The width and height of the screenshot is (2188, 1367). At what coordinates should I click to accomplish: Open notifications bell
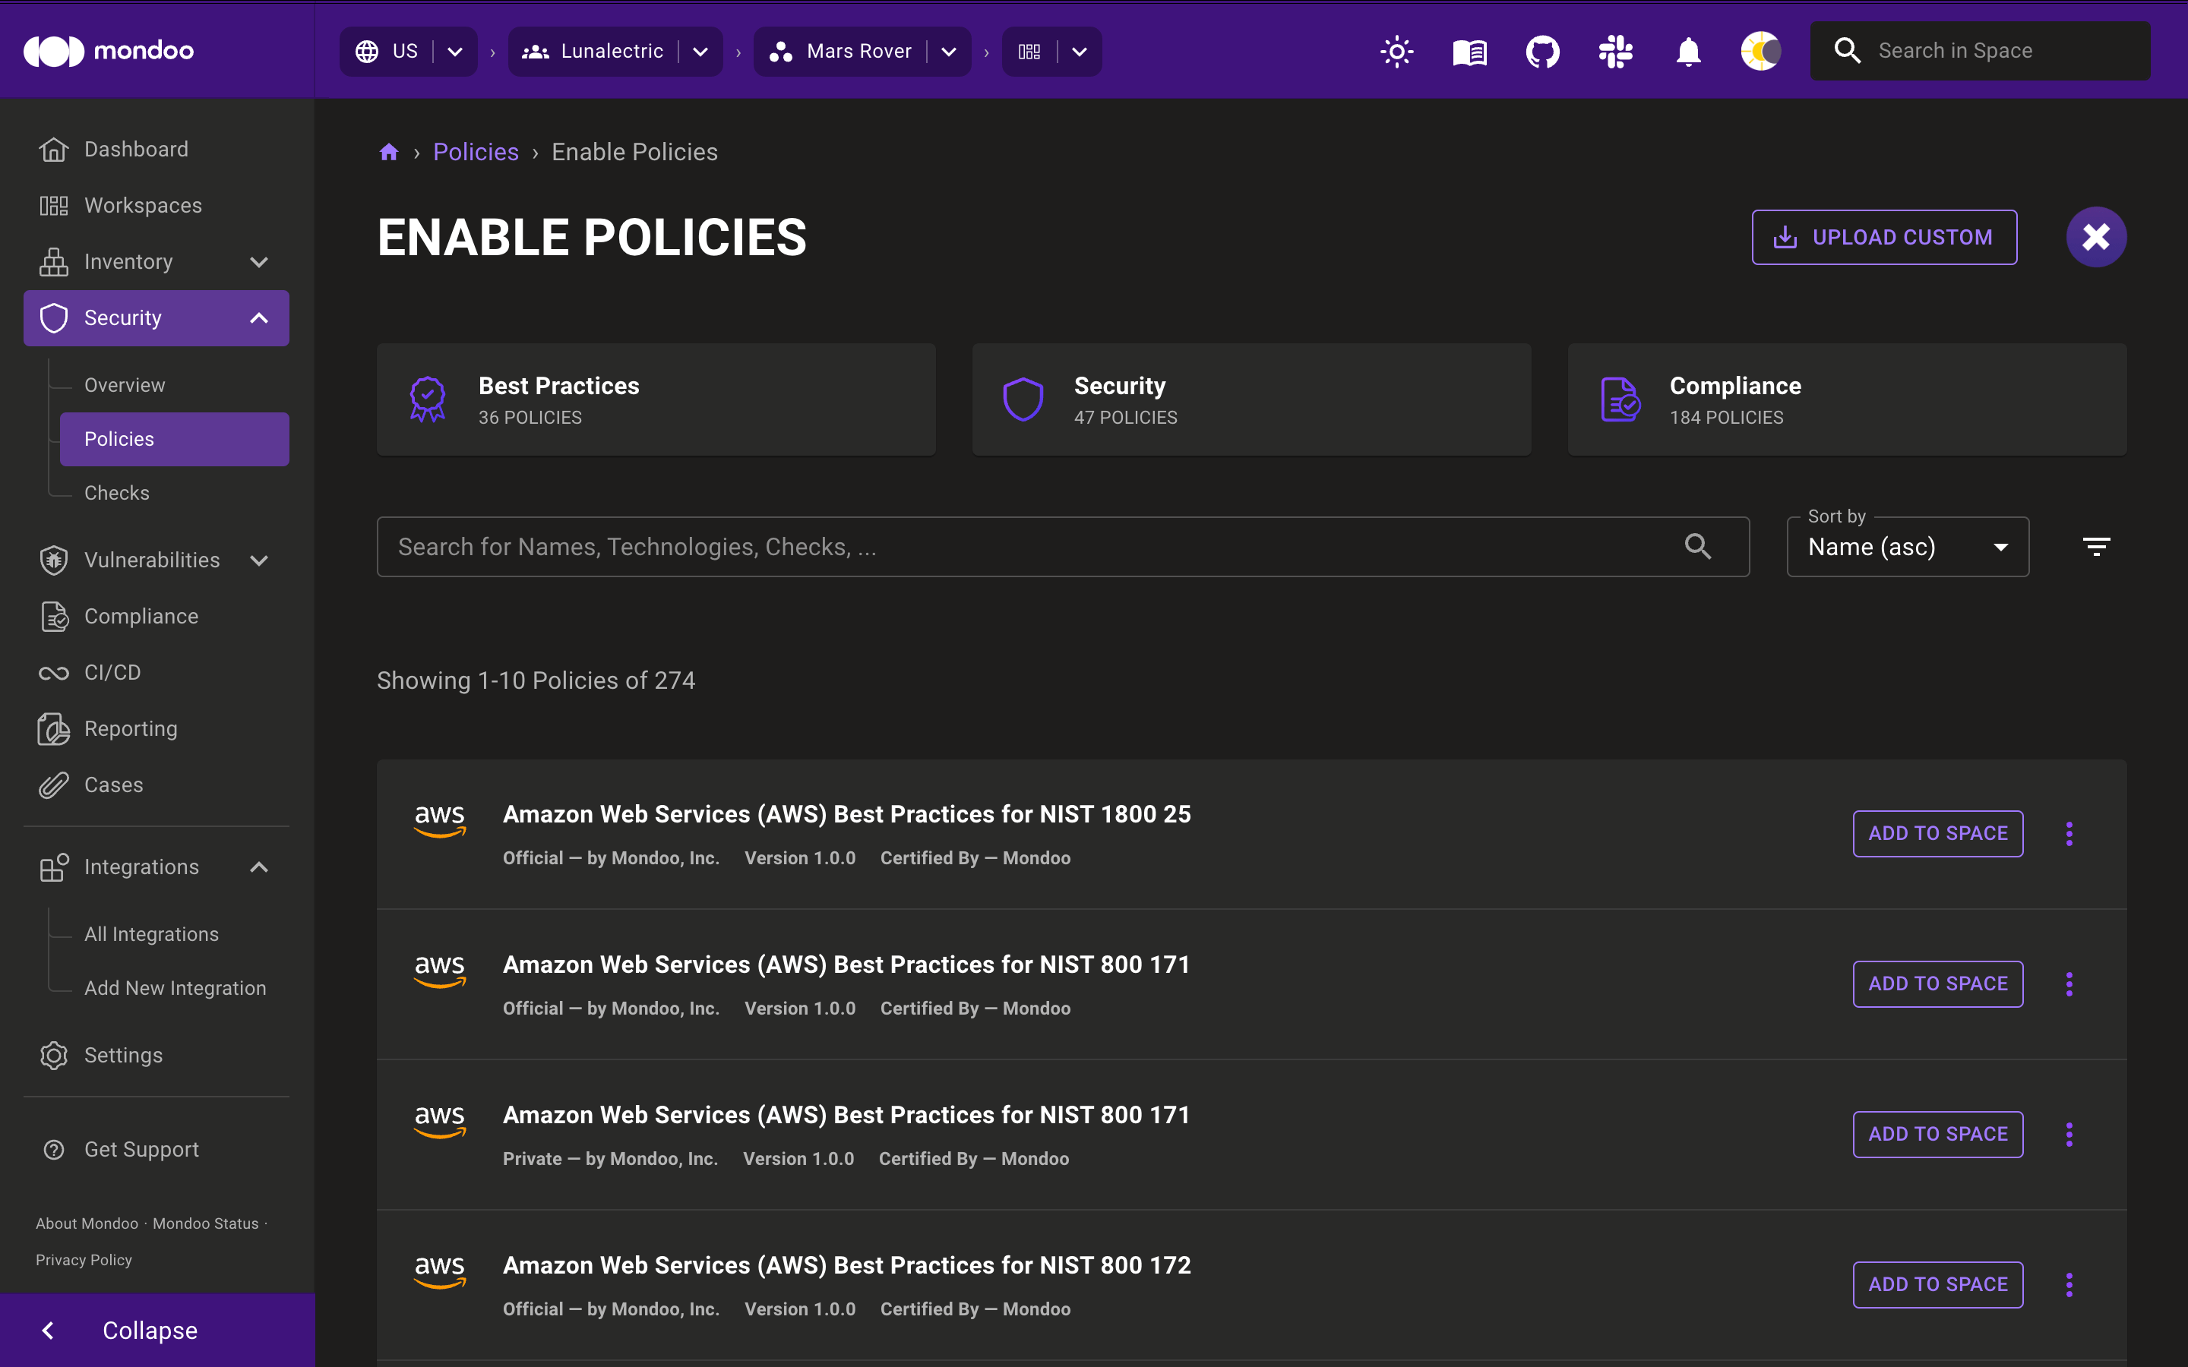1688,52
